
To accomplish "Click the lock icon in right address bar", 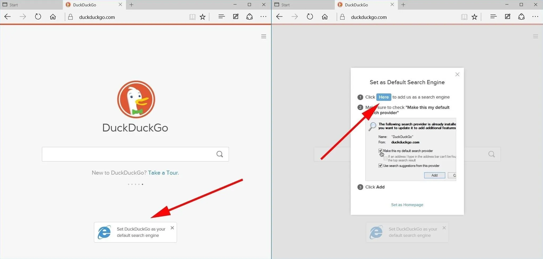I will [x=342, y=17].
